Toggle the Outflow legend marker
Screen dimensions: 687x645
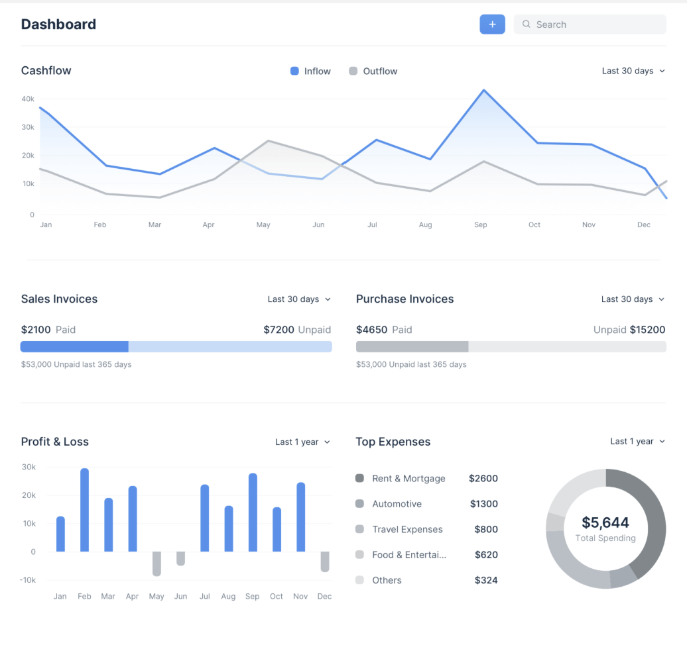353,71
